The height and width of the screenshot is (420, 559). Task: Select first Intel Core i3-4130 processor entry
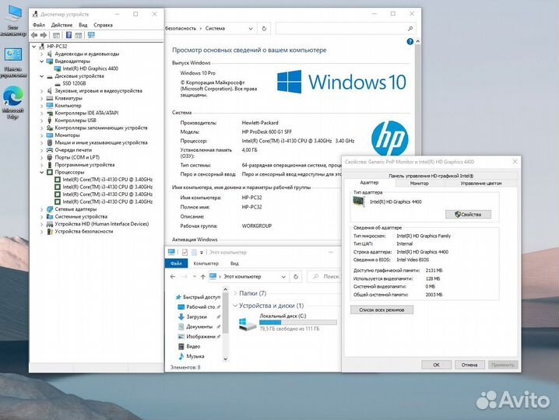click(107, 180)
